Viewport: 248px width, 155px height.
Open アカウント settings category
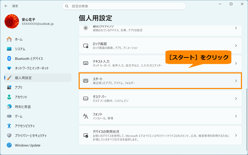[38, 97]
